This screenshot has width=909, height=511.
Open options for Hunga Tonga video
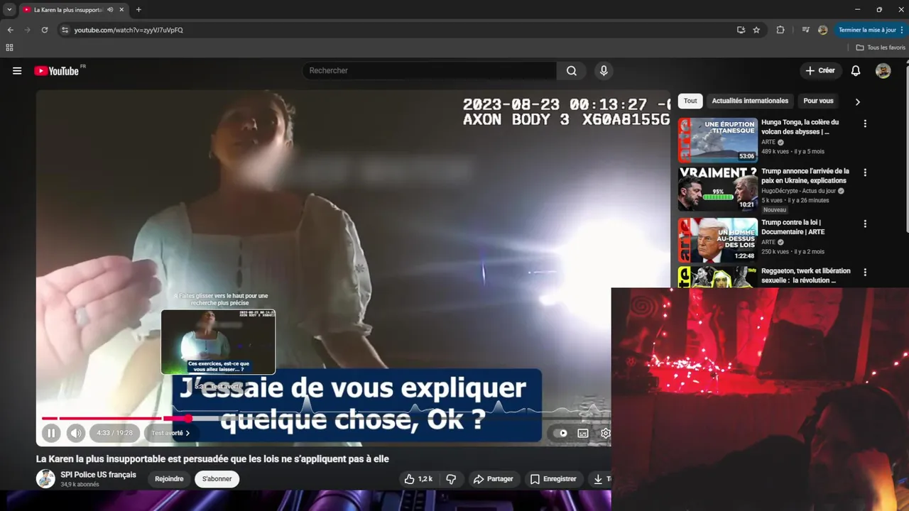coord(865,123)
